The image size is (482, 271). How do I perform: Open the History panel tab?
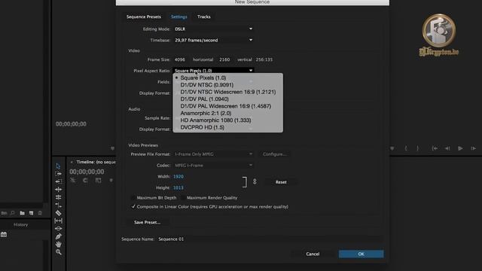click(20, 224)
